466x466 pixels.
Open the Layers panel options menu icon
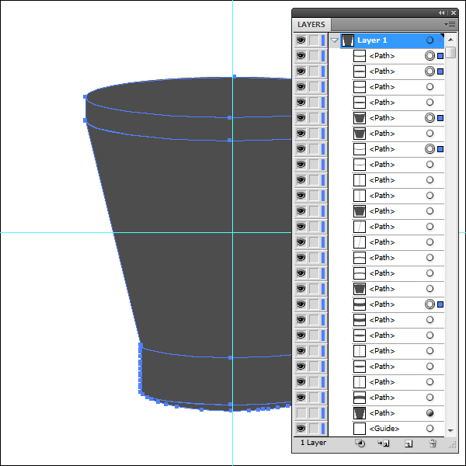tap(450, 24)
